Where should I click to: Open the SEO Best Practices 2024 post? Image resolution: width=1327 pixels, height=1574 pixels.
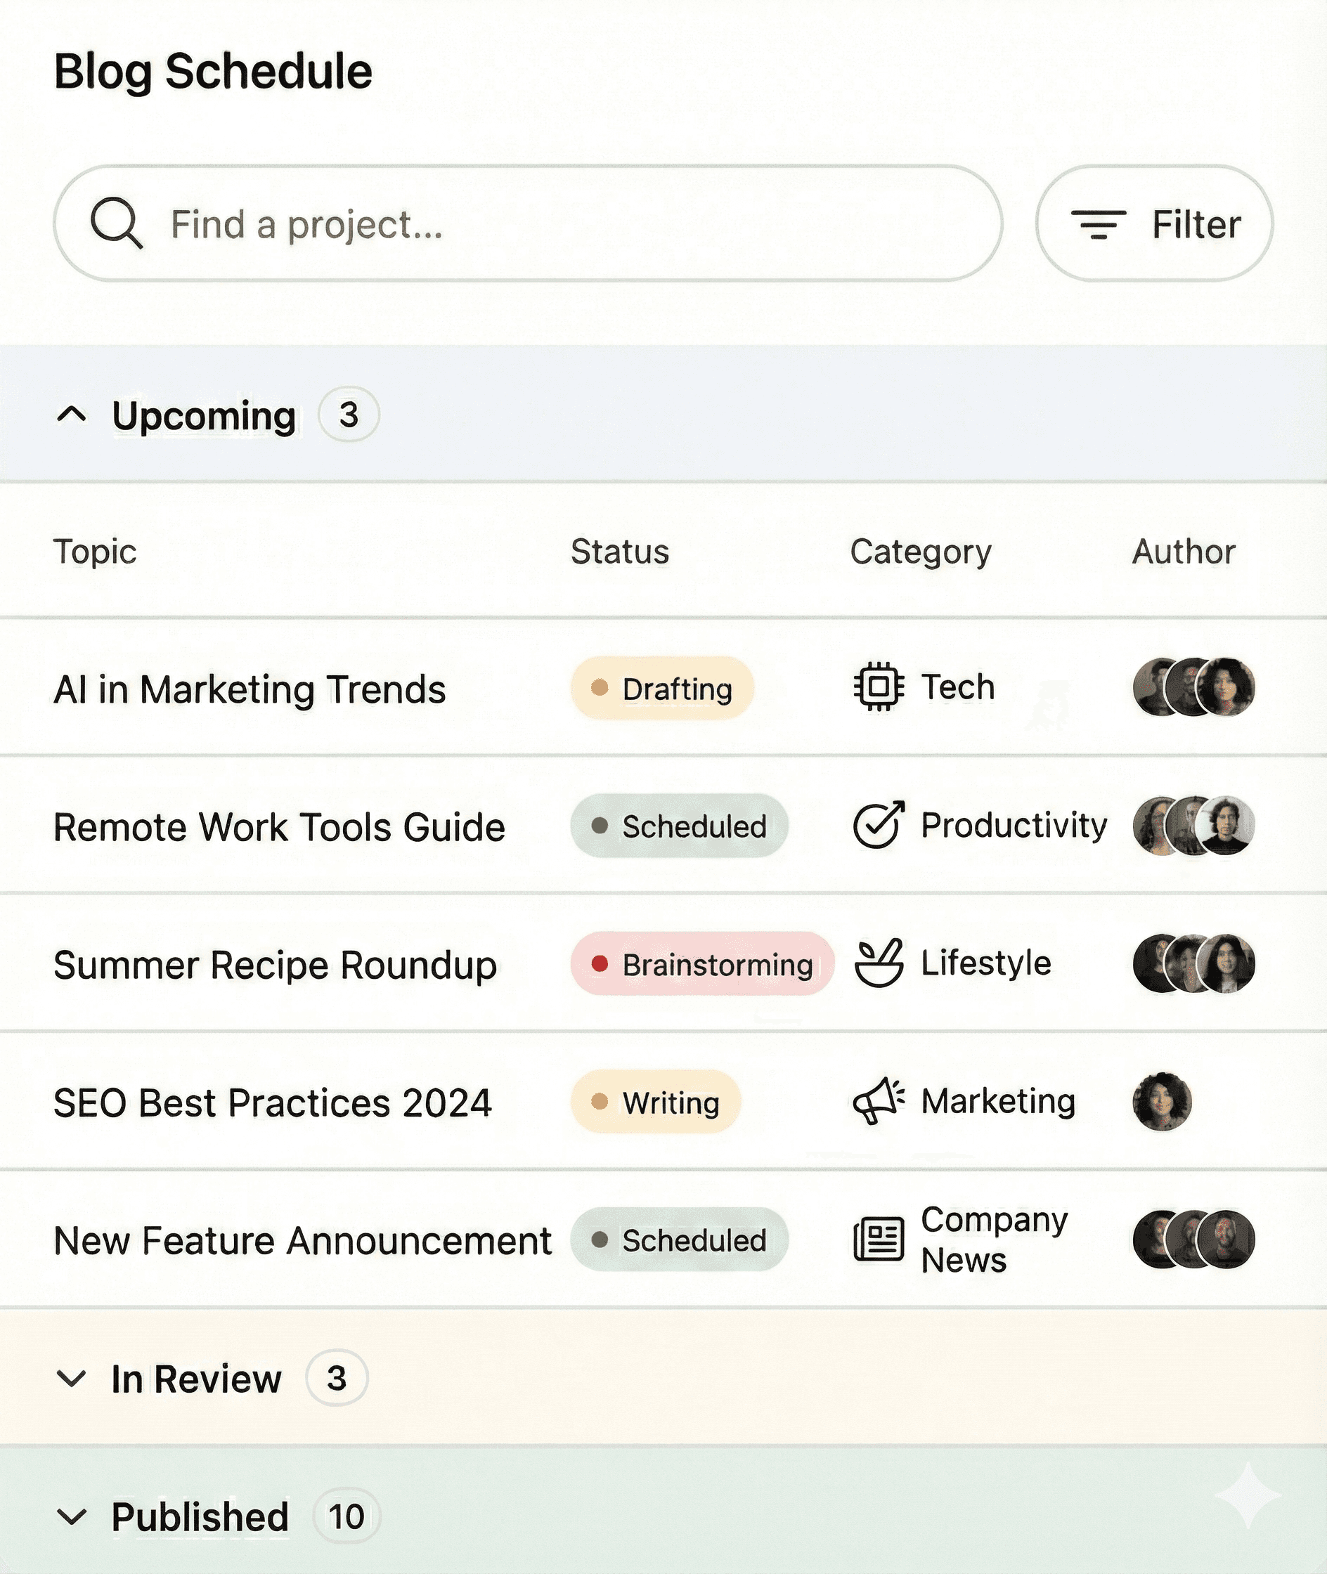273,1102
